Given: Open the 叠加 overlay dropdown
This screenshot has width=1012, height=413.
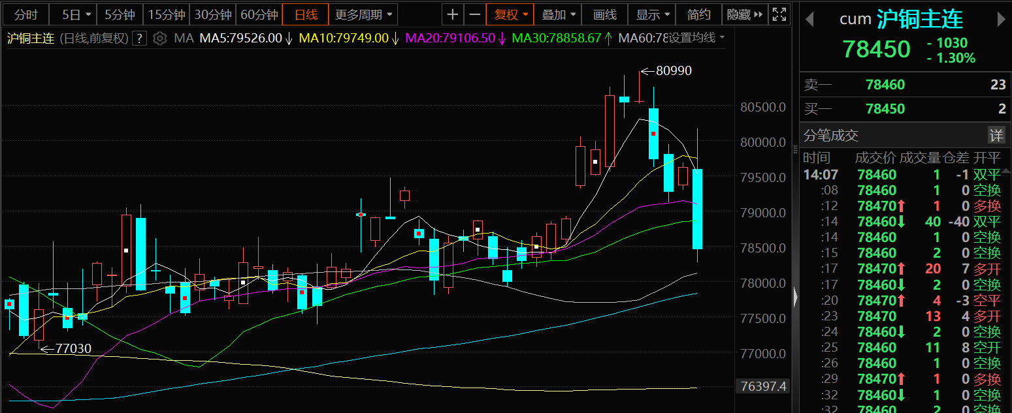Looking at the screenshot, I should (559, 14).
